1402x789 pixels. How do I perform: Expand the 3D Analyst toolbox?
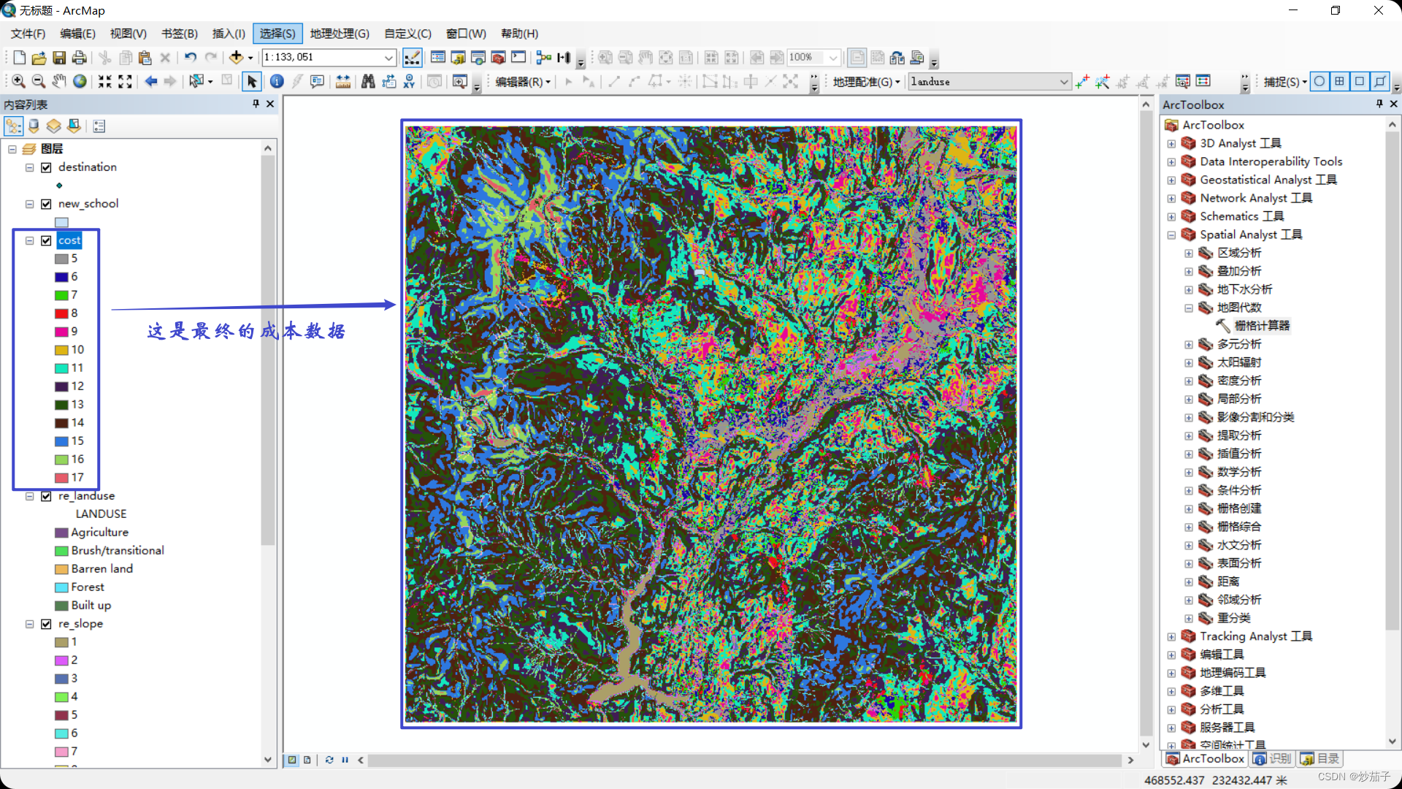1171,143
